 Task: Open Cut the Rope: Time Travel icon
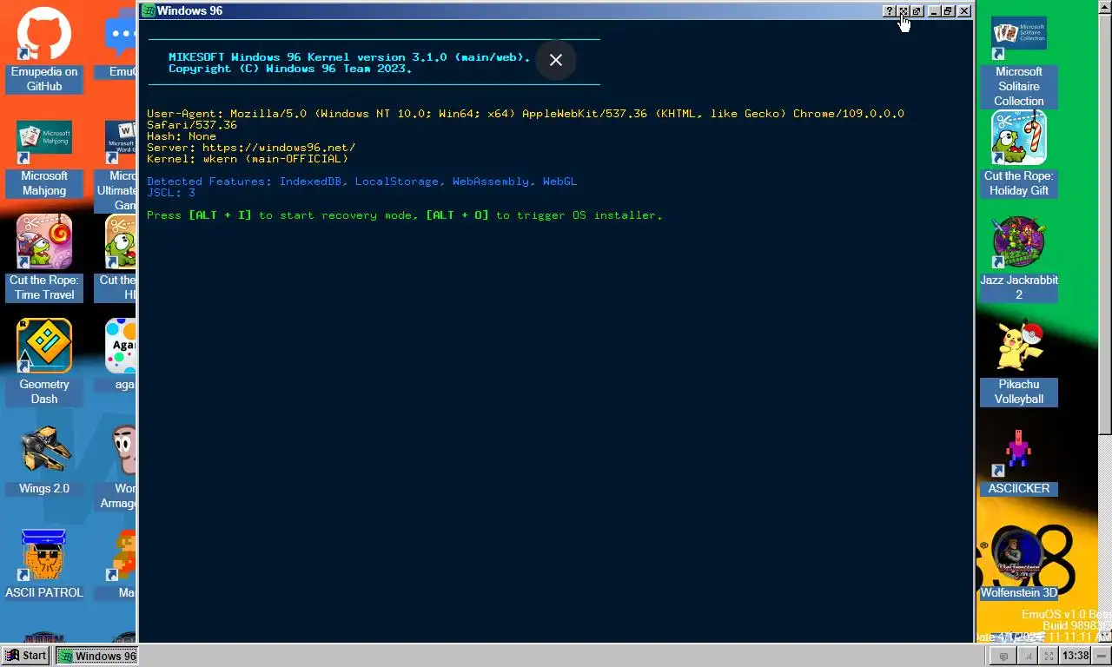(x=43, y=258)
